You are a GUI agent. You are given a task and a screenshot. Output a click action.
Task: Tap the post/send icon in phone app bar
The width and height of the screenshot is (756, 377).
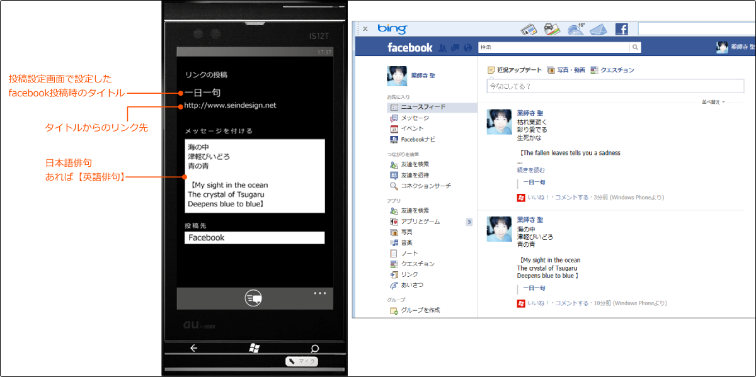pyautogui.click(x=253, y=298)
